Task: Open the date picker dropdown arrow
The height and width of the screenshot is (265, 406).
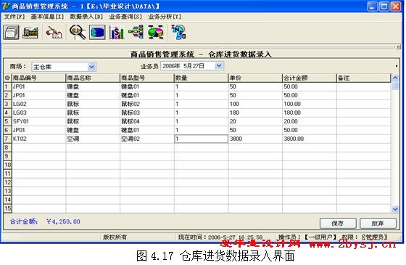Action: (219, 66)
